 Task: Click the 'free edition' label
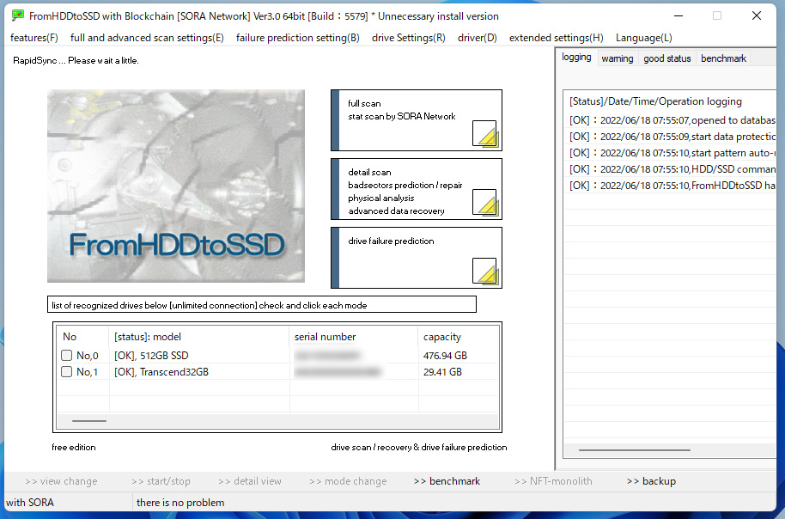pyautogui.click(x=74, y=447)
